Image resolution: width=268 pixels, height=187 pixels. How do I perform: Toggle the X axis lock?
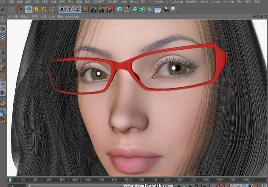click(62, 9)
